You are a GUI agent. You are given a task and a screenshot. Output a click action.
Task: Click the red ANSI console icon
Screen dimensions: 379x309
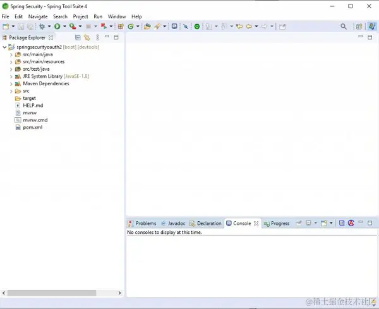click(x=351, y=223)
